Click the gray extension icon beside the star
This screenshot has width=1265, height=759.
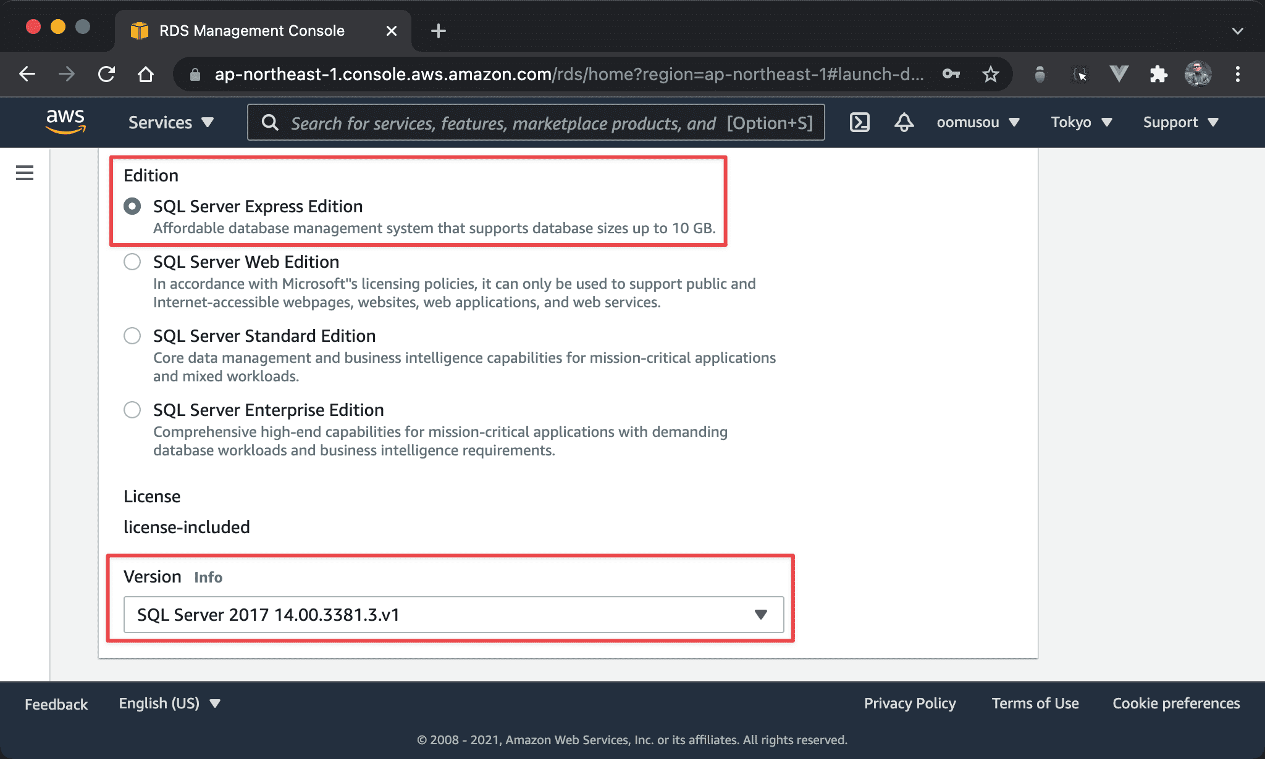tap(1040, 74)
